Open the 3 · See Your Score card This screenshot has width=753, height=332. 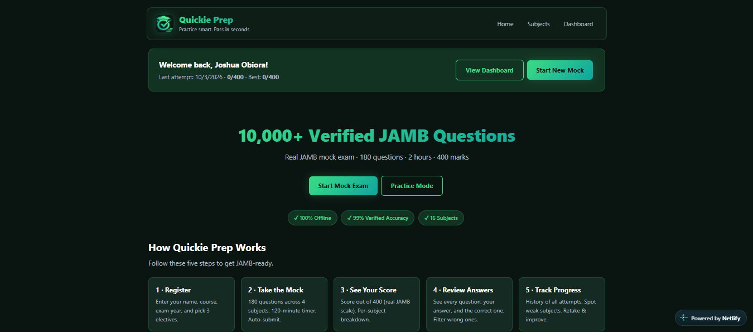point(376,305)
